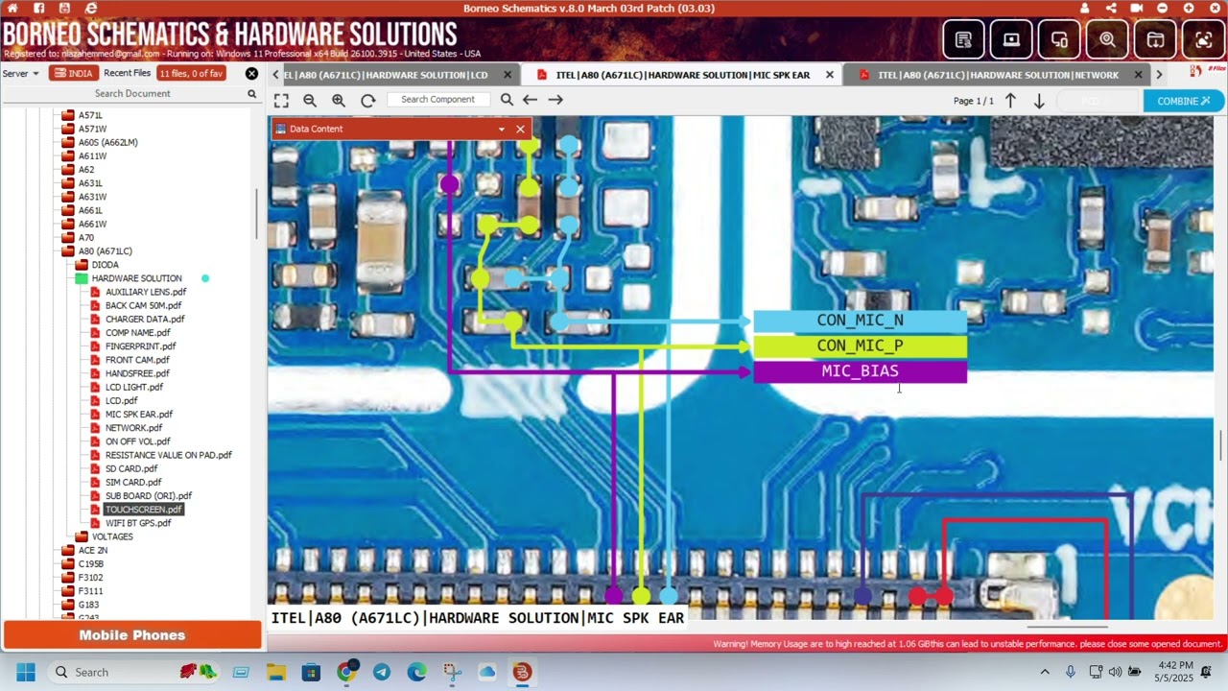Open File Explorer from the taskbar
Screen dimensions: 1228x691
[276, 672]
